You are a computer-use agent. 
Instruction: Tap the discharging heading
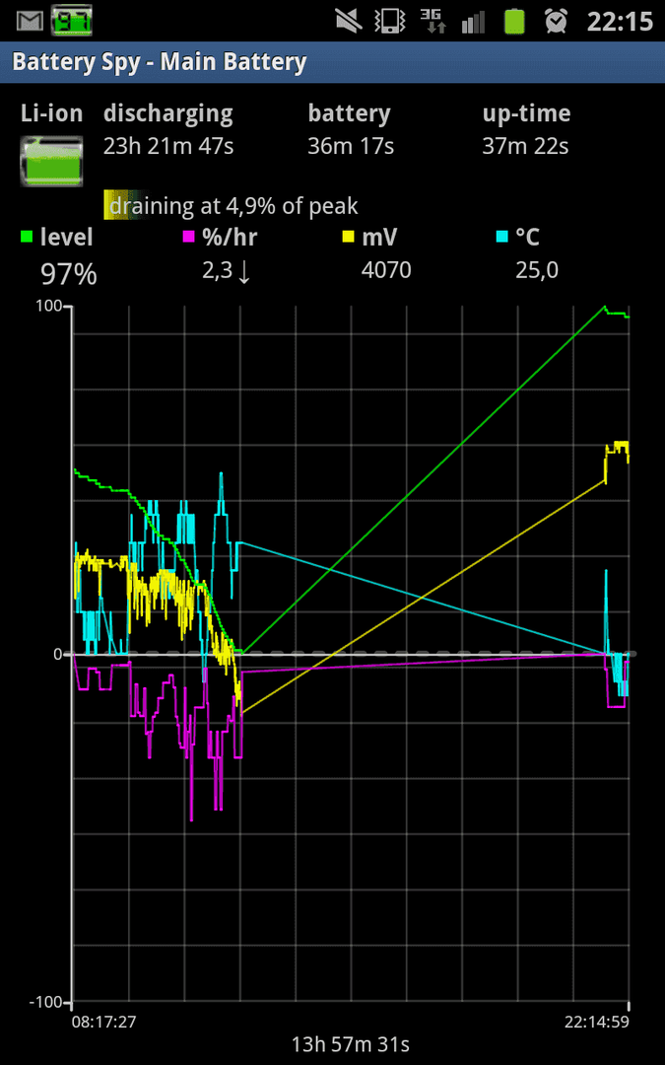point(168,114)
